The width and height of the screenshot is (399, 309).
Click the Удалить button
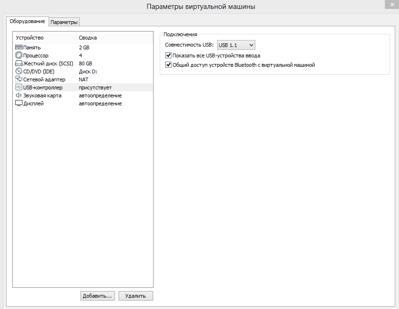[x=136, y=296]
